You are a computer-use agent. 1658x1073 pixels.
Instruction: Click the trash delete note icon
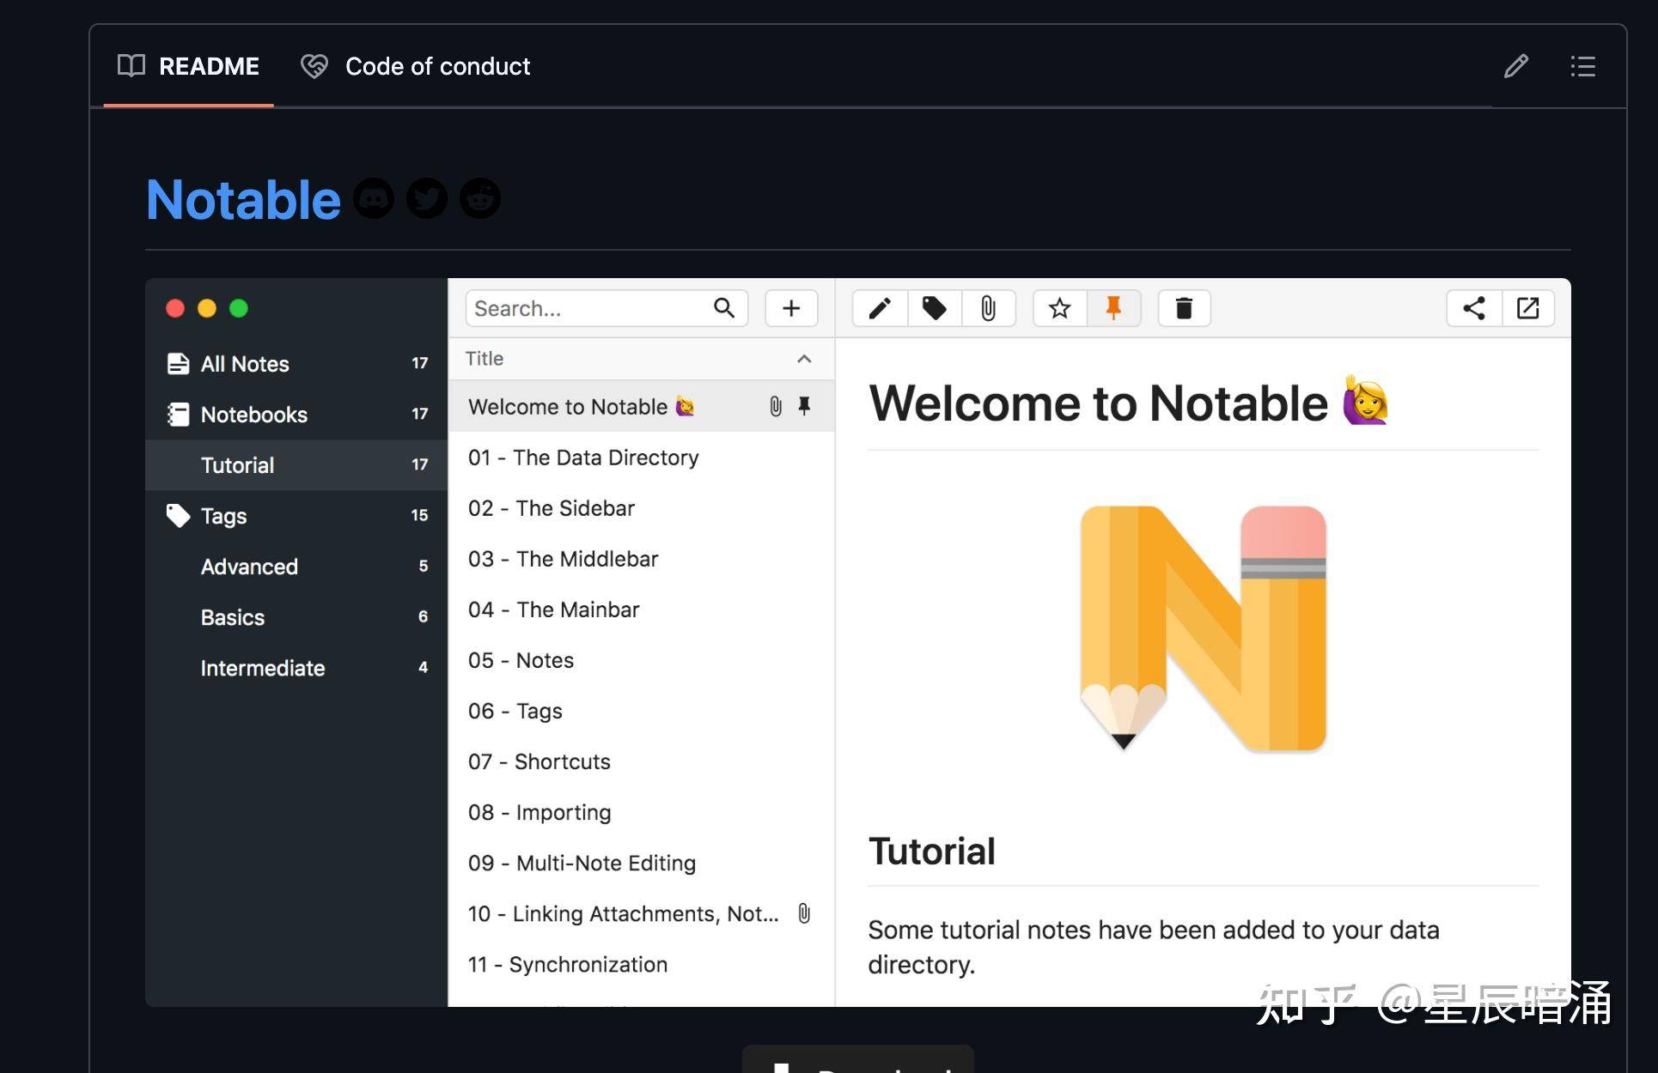[1184, 308]
